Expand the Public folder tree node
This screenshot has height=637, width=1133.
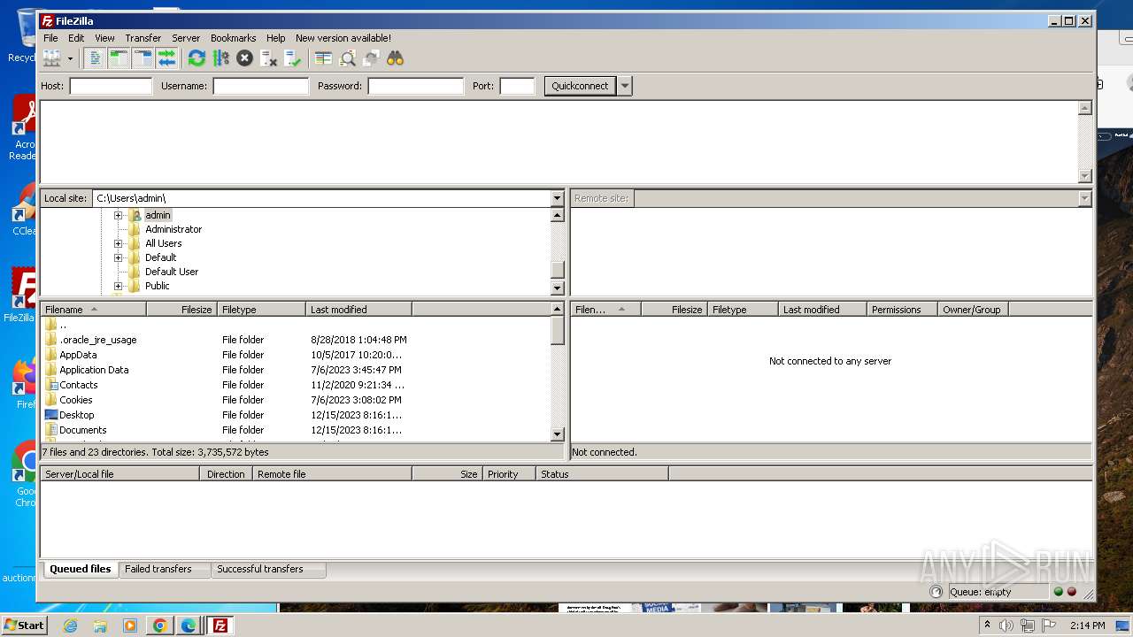(118, 286)
